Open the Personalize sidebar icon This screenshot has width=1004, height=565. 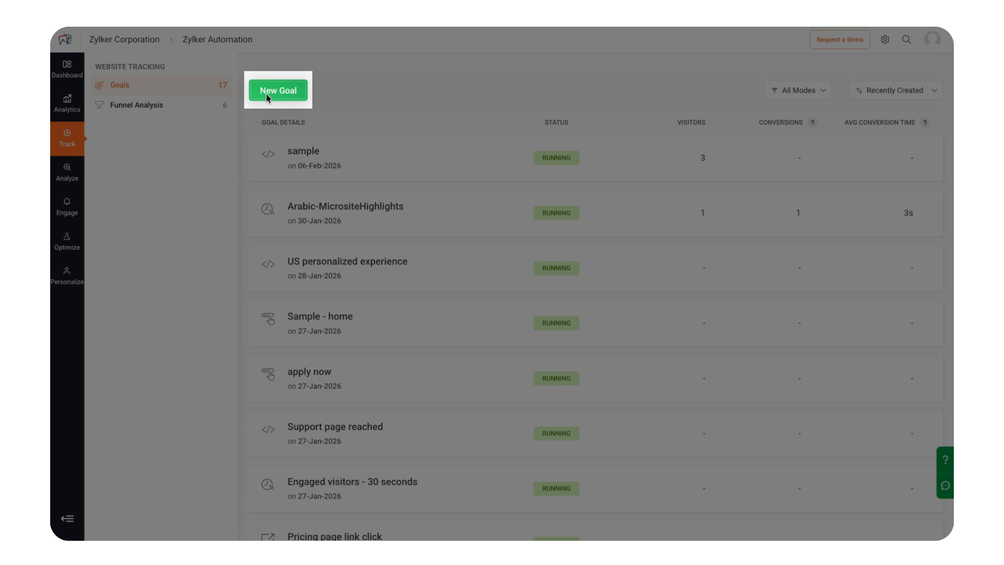(67, 276)
